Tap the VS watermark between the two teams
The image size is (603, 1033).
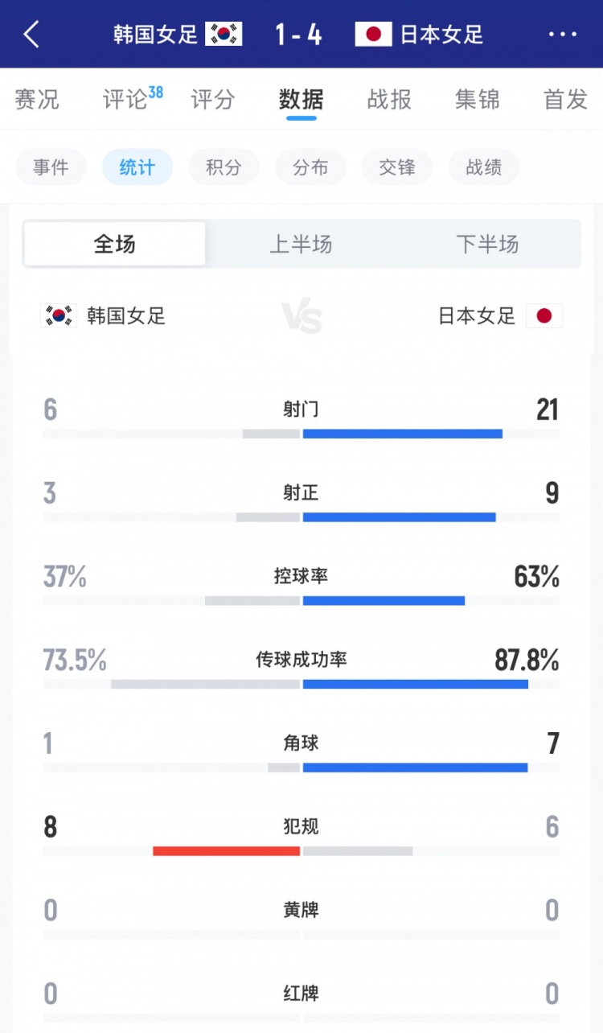[x=301, y=316]
